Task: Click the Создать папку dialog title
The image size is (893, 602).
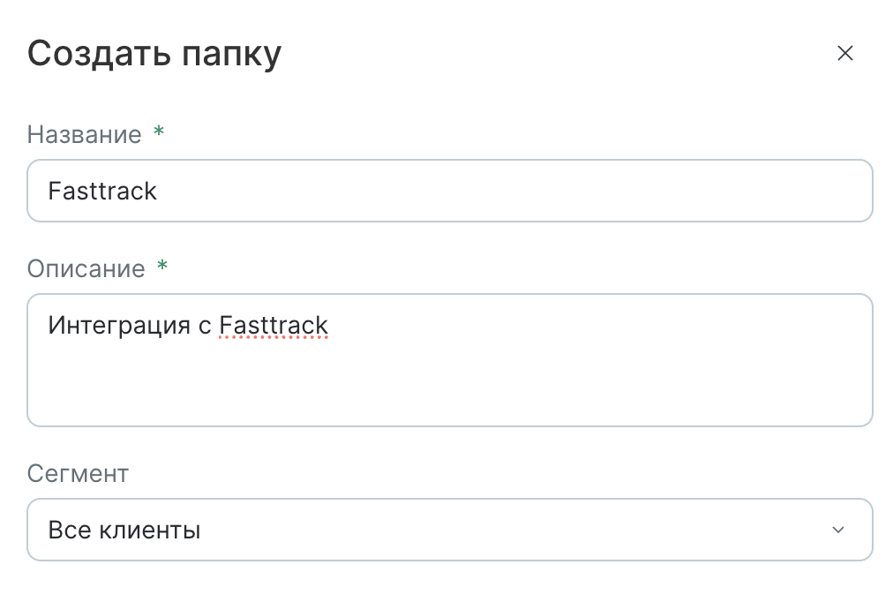Action: click(x=154, y=53)
